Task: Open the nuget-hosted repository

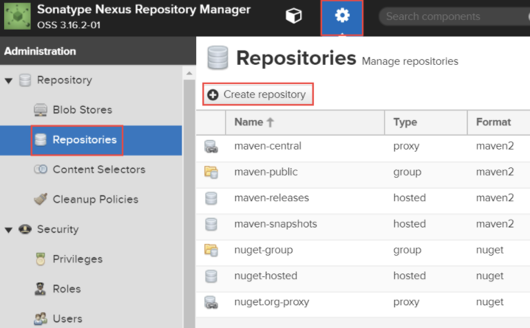Action: (266, 276)
